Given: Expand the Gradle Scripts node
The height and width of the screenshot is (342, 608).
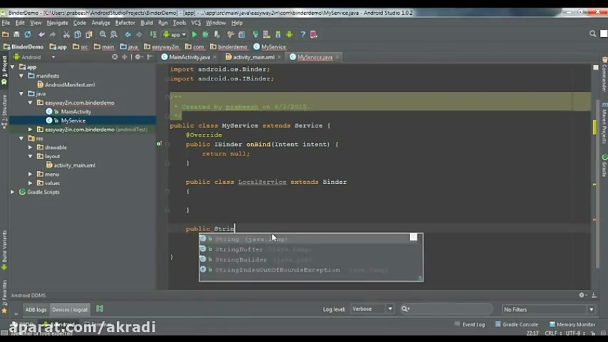Looking at the screenshot, I should (12, 192).
